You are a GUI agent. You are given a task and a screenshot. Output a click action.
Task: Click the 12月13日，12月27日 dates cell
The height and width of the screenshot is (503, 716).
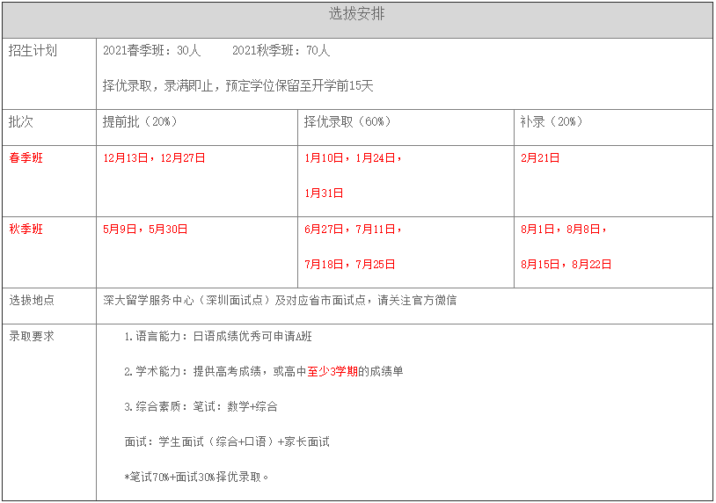coord(154,158)
